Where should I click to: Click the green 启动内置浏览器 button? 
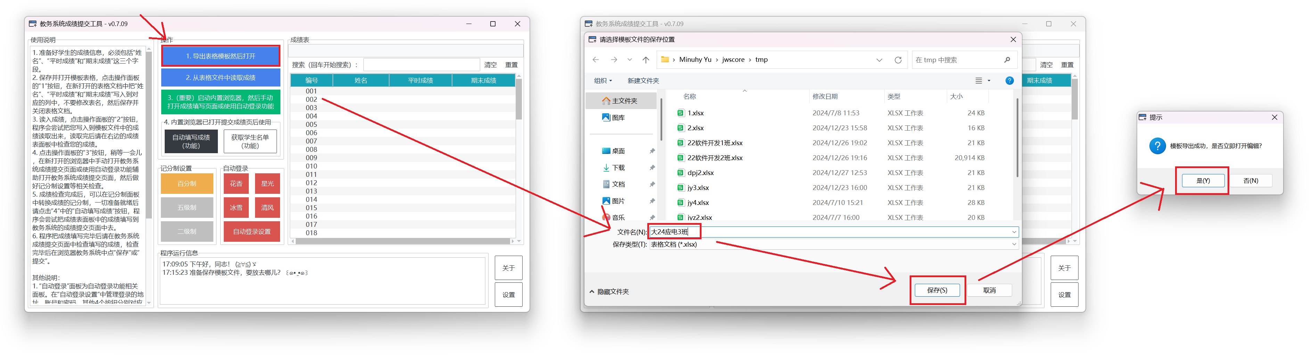tap(221, 102)
